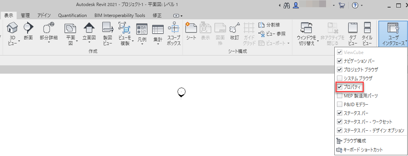Click the section marker in the drawing

click(181, 93)
